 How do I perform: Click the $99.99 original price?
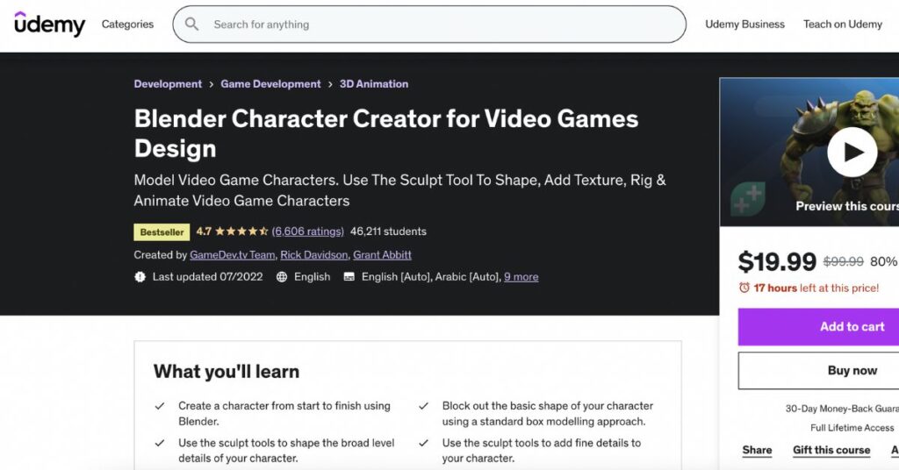point(843,261)
